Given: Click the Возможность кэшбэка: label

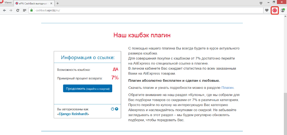Looking at the screenshot, I should [x=74, y=70].
